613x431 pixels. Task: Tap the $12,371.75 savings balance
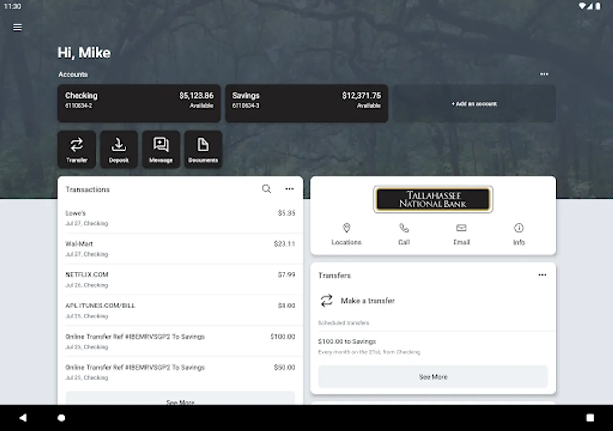pyautogui.click(x=362, y=96)
